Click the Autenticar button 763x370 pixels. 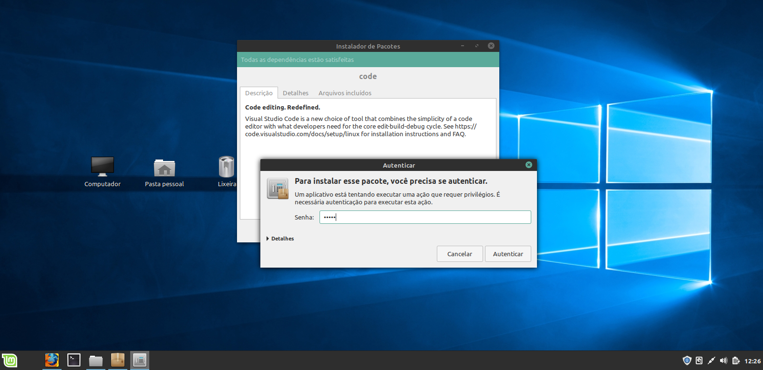click(508, 254)
